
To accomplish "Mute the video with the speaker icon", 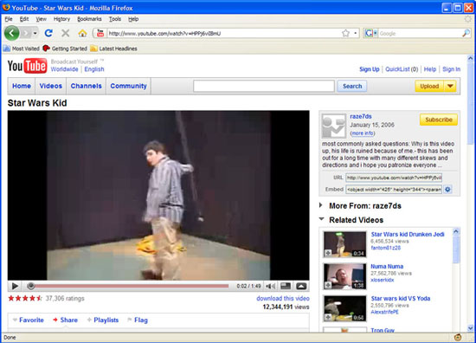I will [271, 286].
